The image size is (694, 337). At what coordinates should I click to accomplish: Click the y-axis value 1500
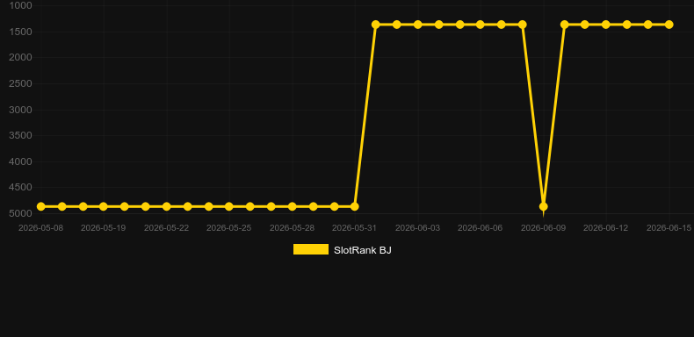[20, 32]
